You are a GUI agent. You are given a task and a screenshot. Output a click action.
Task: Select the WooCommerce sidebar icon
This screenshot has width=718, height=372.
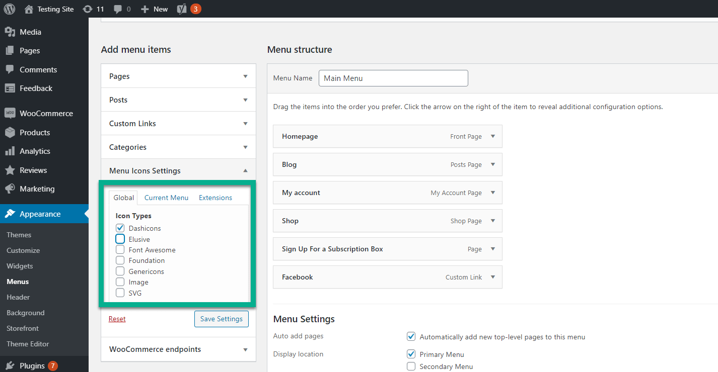click(x=11, y=113)
